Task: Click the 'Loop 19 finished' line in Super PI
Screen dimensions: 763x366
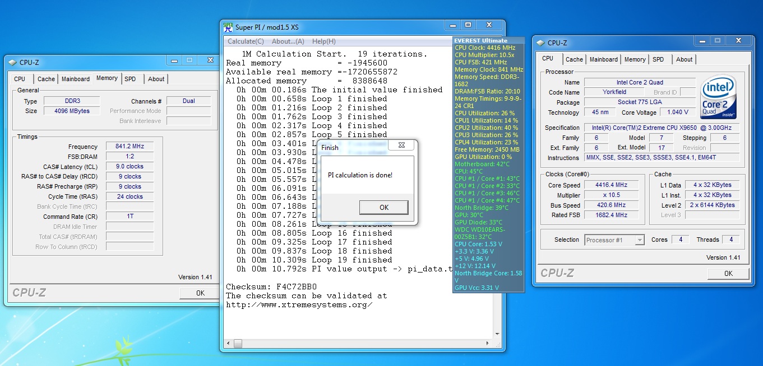Action: click(314, 260)
